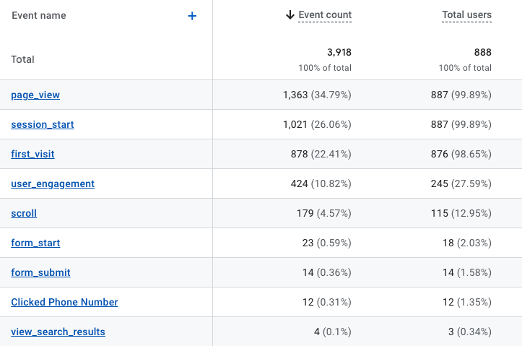Sort by Event count column header
Image resolution: width=522 pixels, height=346 pixels.
[x=325, y=14]
